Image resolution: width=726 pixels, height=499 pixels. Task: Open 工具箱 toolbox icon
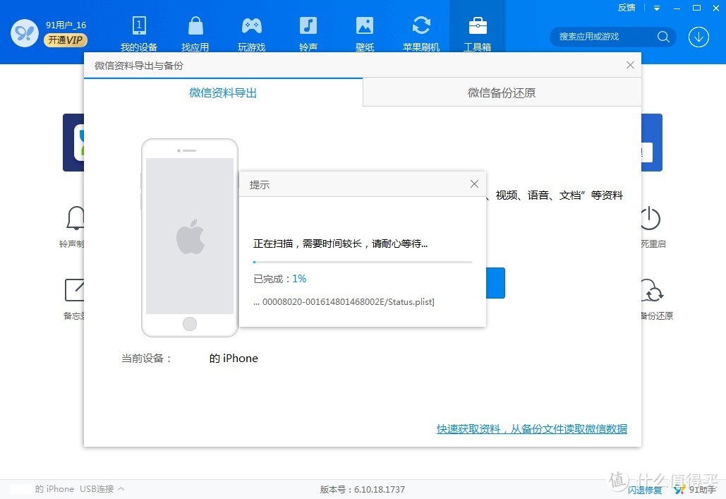coord(478,25)
